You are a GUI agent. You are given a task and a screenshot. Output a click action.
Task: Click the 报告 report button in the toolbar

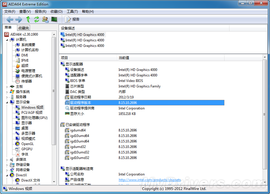(72, 19)
